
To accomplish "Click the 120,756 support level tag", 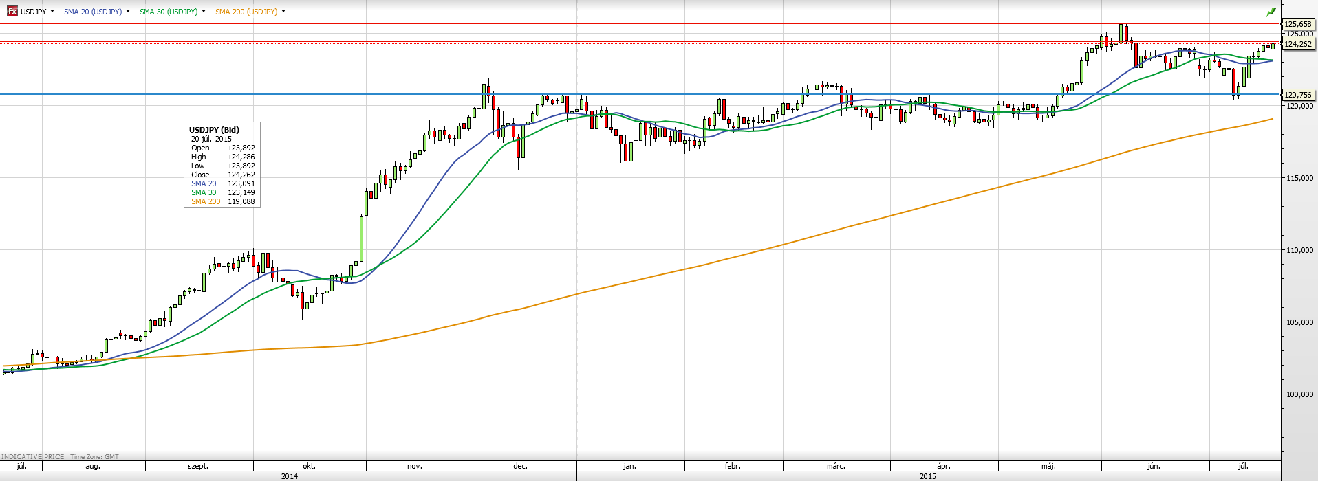I will pos(1298,95).
